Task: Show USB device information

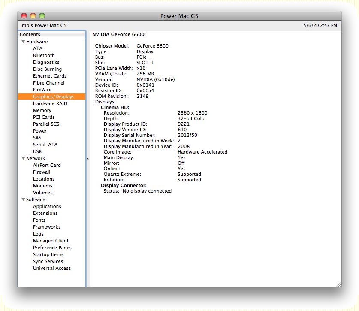Action: pos(37,151)
